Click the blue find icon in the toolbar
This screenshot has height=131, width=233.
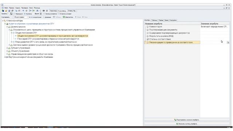(x=37, y=11)
